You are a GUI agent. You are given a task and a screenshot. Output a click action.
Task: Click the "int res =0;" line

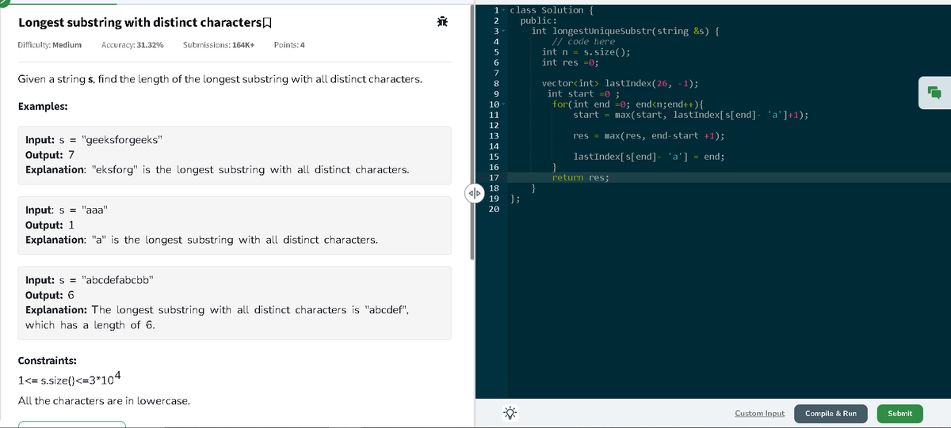pyautogui.click(x=569, y=62)
